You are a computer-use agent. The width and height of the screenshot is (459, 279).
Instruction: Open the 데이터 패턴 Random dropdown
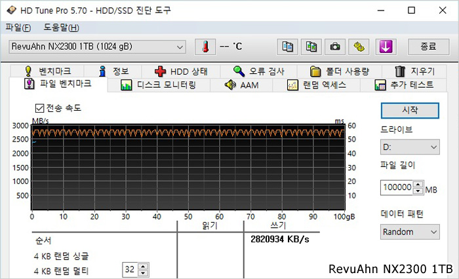click(x=410, y=232)
